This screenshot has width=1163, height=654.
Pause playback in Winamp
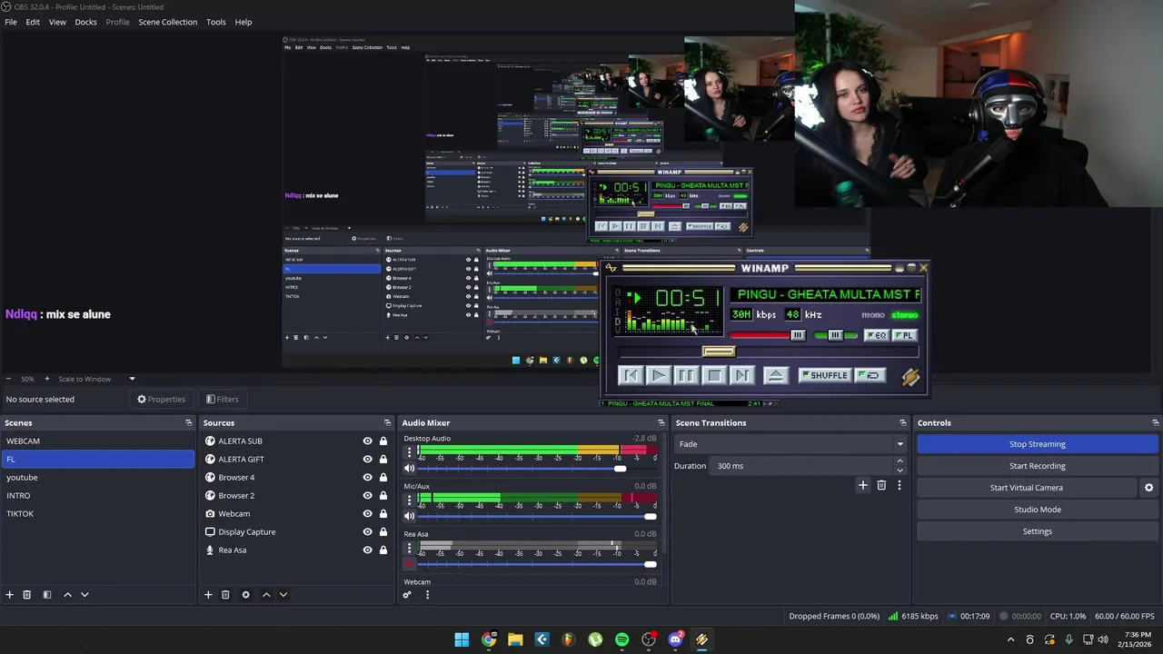[x=686, y=375]
